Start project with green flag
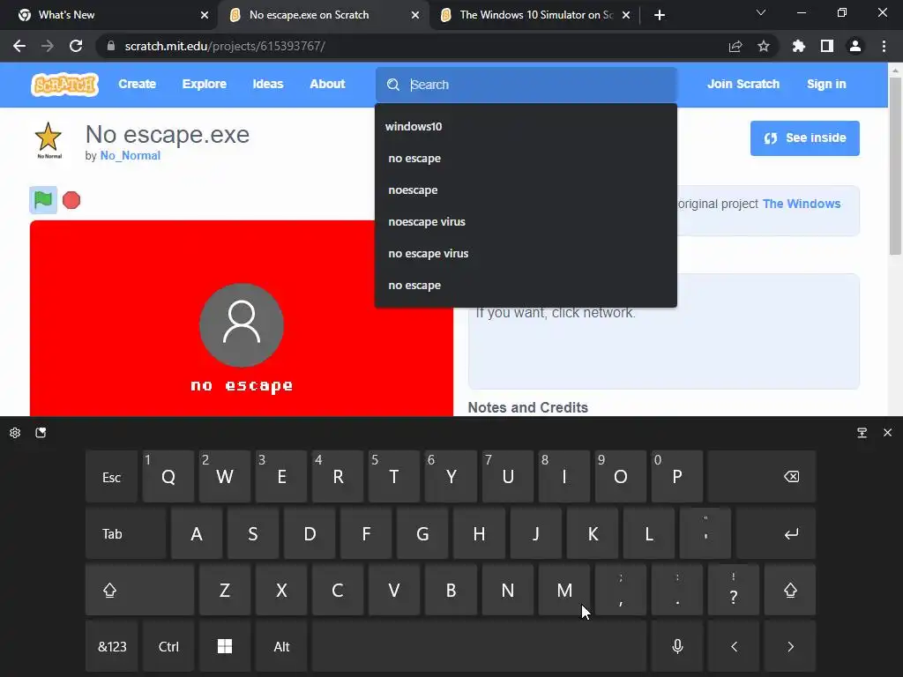Viewport: 903px width, 677px height. click(43, 200)
